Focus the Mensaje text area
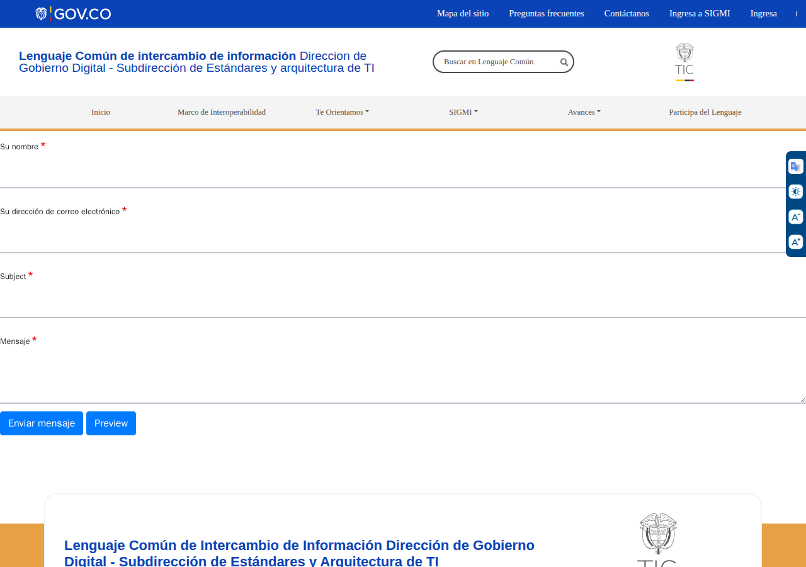The width and height of the screenshot is (806, 567). coord(403,376)
